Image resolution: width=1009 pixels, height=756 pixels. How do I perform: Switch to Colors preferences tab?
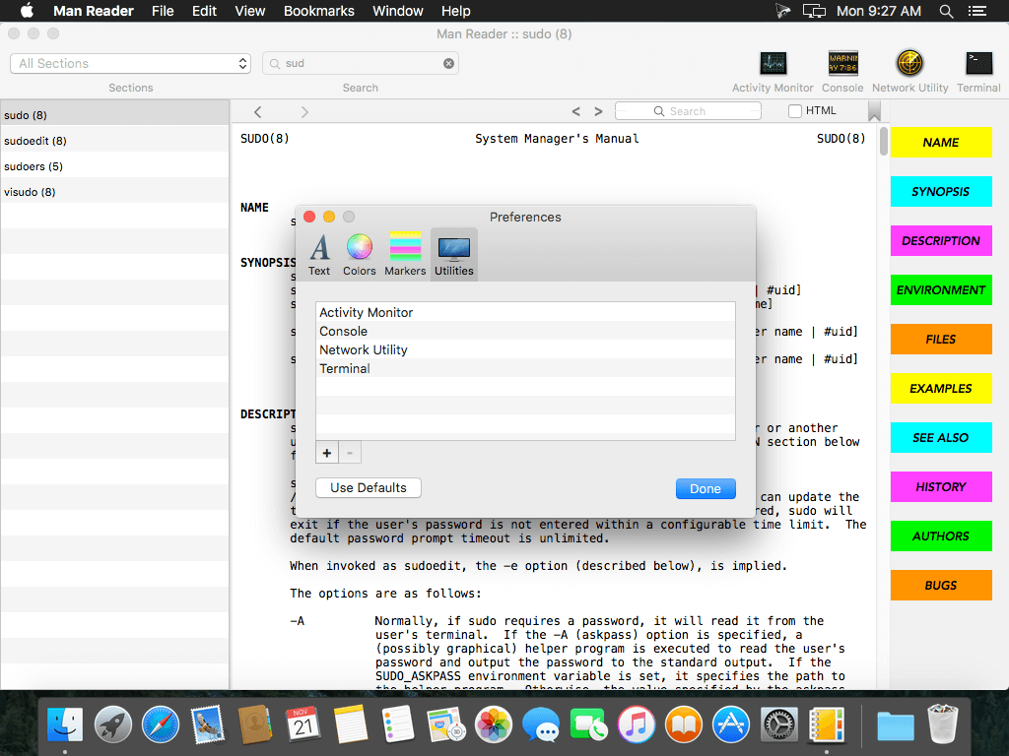[x=359, y=255]
